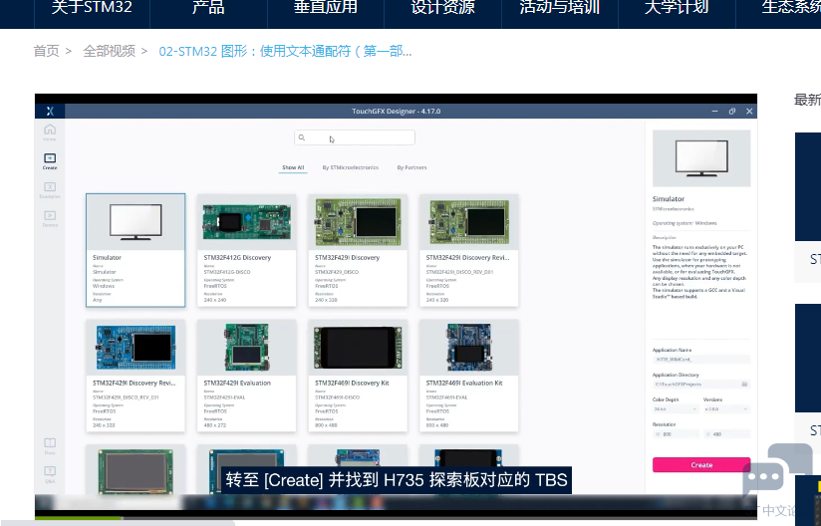The image size is (821, 526).
Task: Select the STM32F429I Discovery board card
Action: click(x=358, y=250)
